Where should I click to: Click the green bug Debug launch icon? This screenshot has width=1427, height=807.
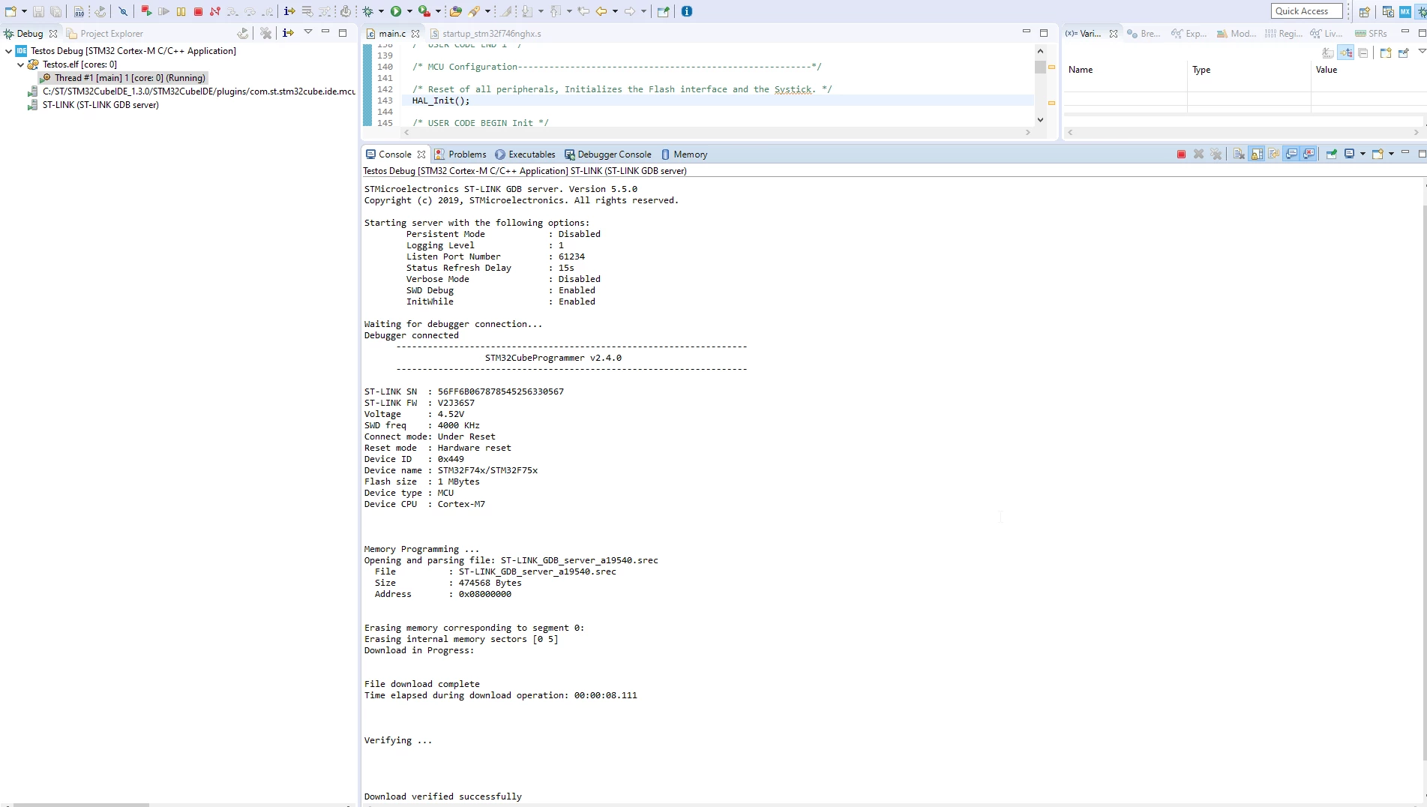click(368, 11)
